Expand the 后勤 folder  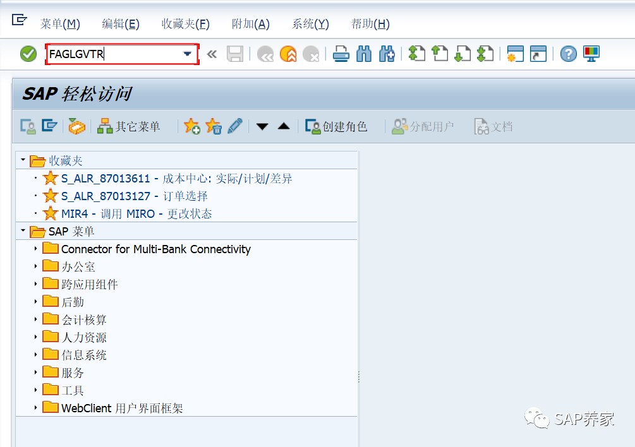click(x=35, y=302)
